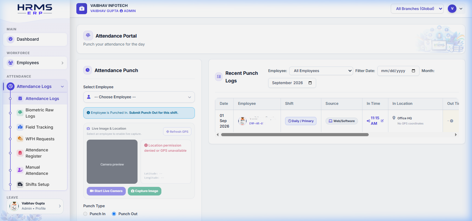
Task: Click the 01 Sep 2026 date cell
Action: (224, 121)
